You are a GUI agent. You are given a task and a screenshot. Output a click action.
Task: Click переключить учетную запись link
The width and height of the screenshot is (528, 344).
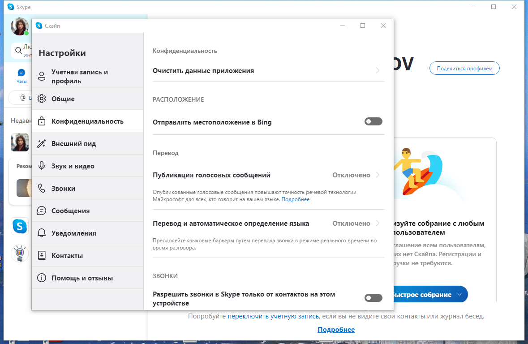(273, 316)
